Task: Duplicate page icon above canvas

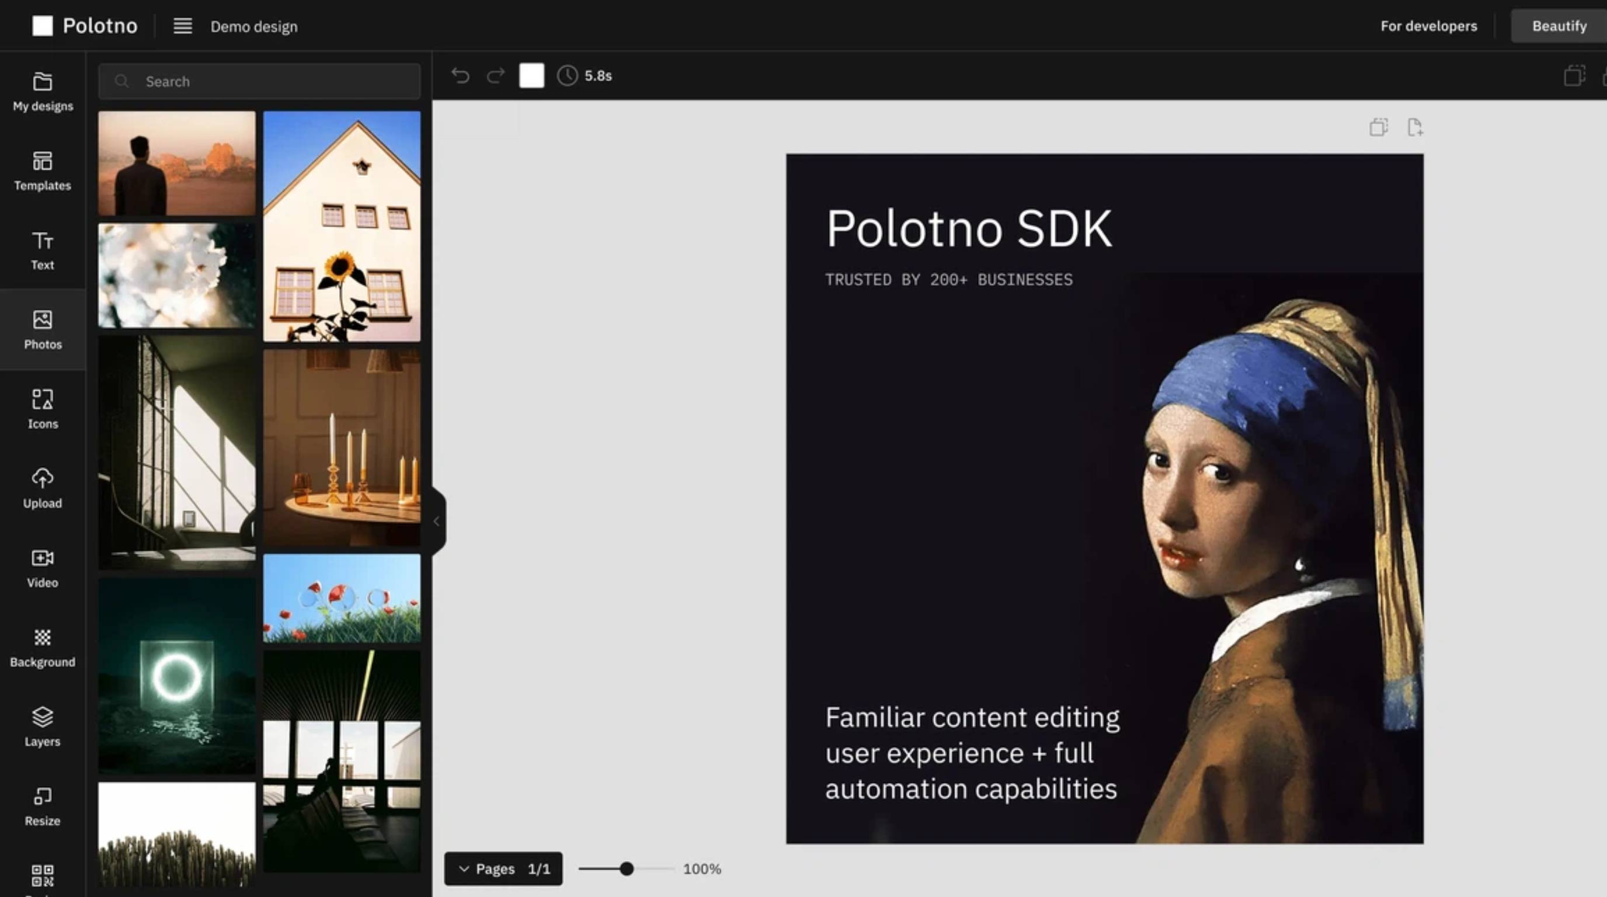Action: point(1379,127)
